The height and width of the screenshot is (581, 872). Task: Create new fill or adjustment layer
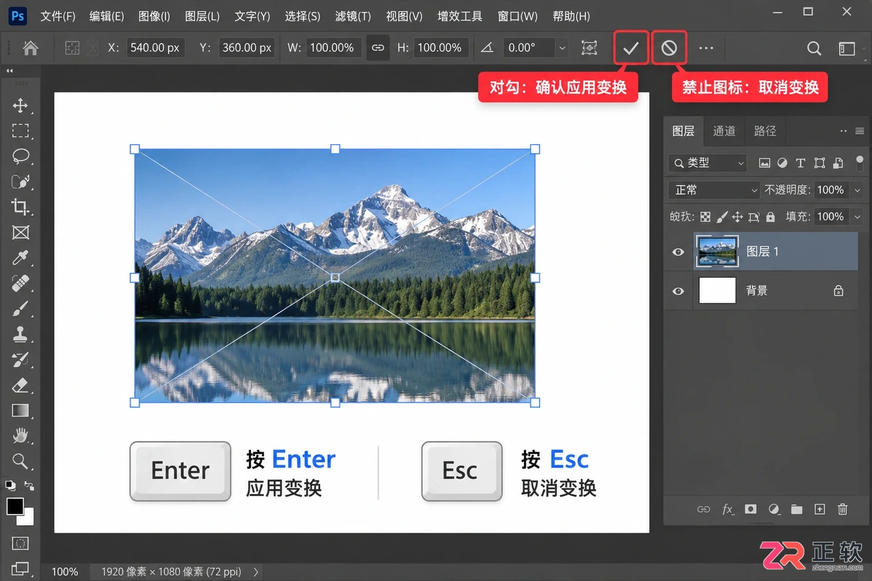pos(774,510)
